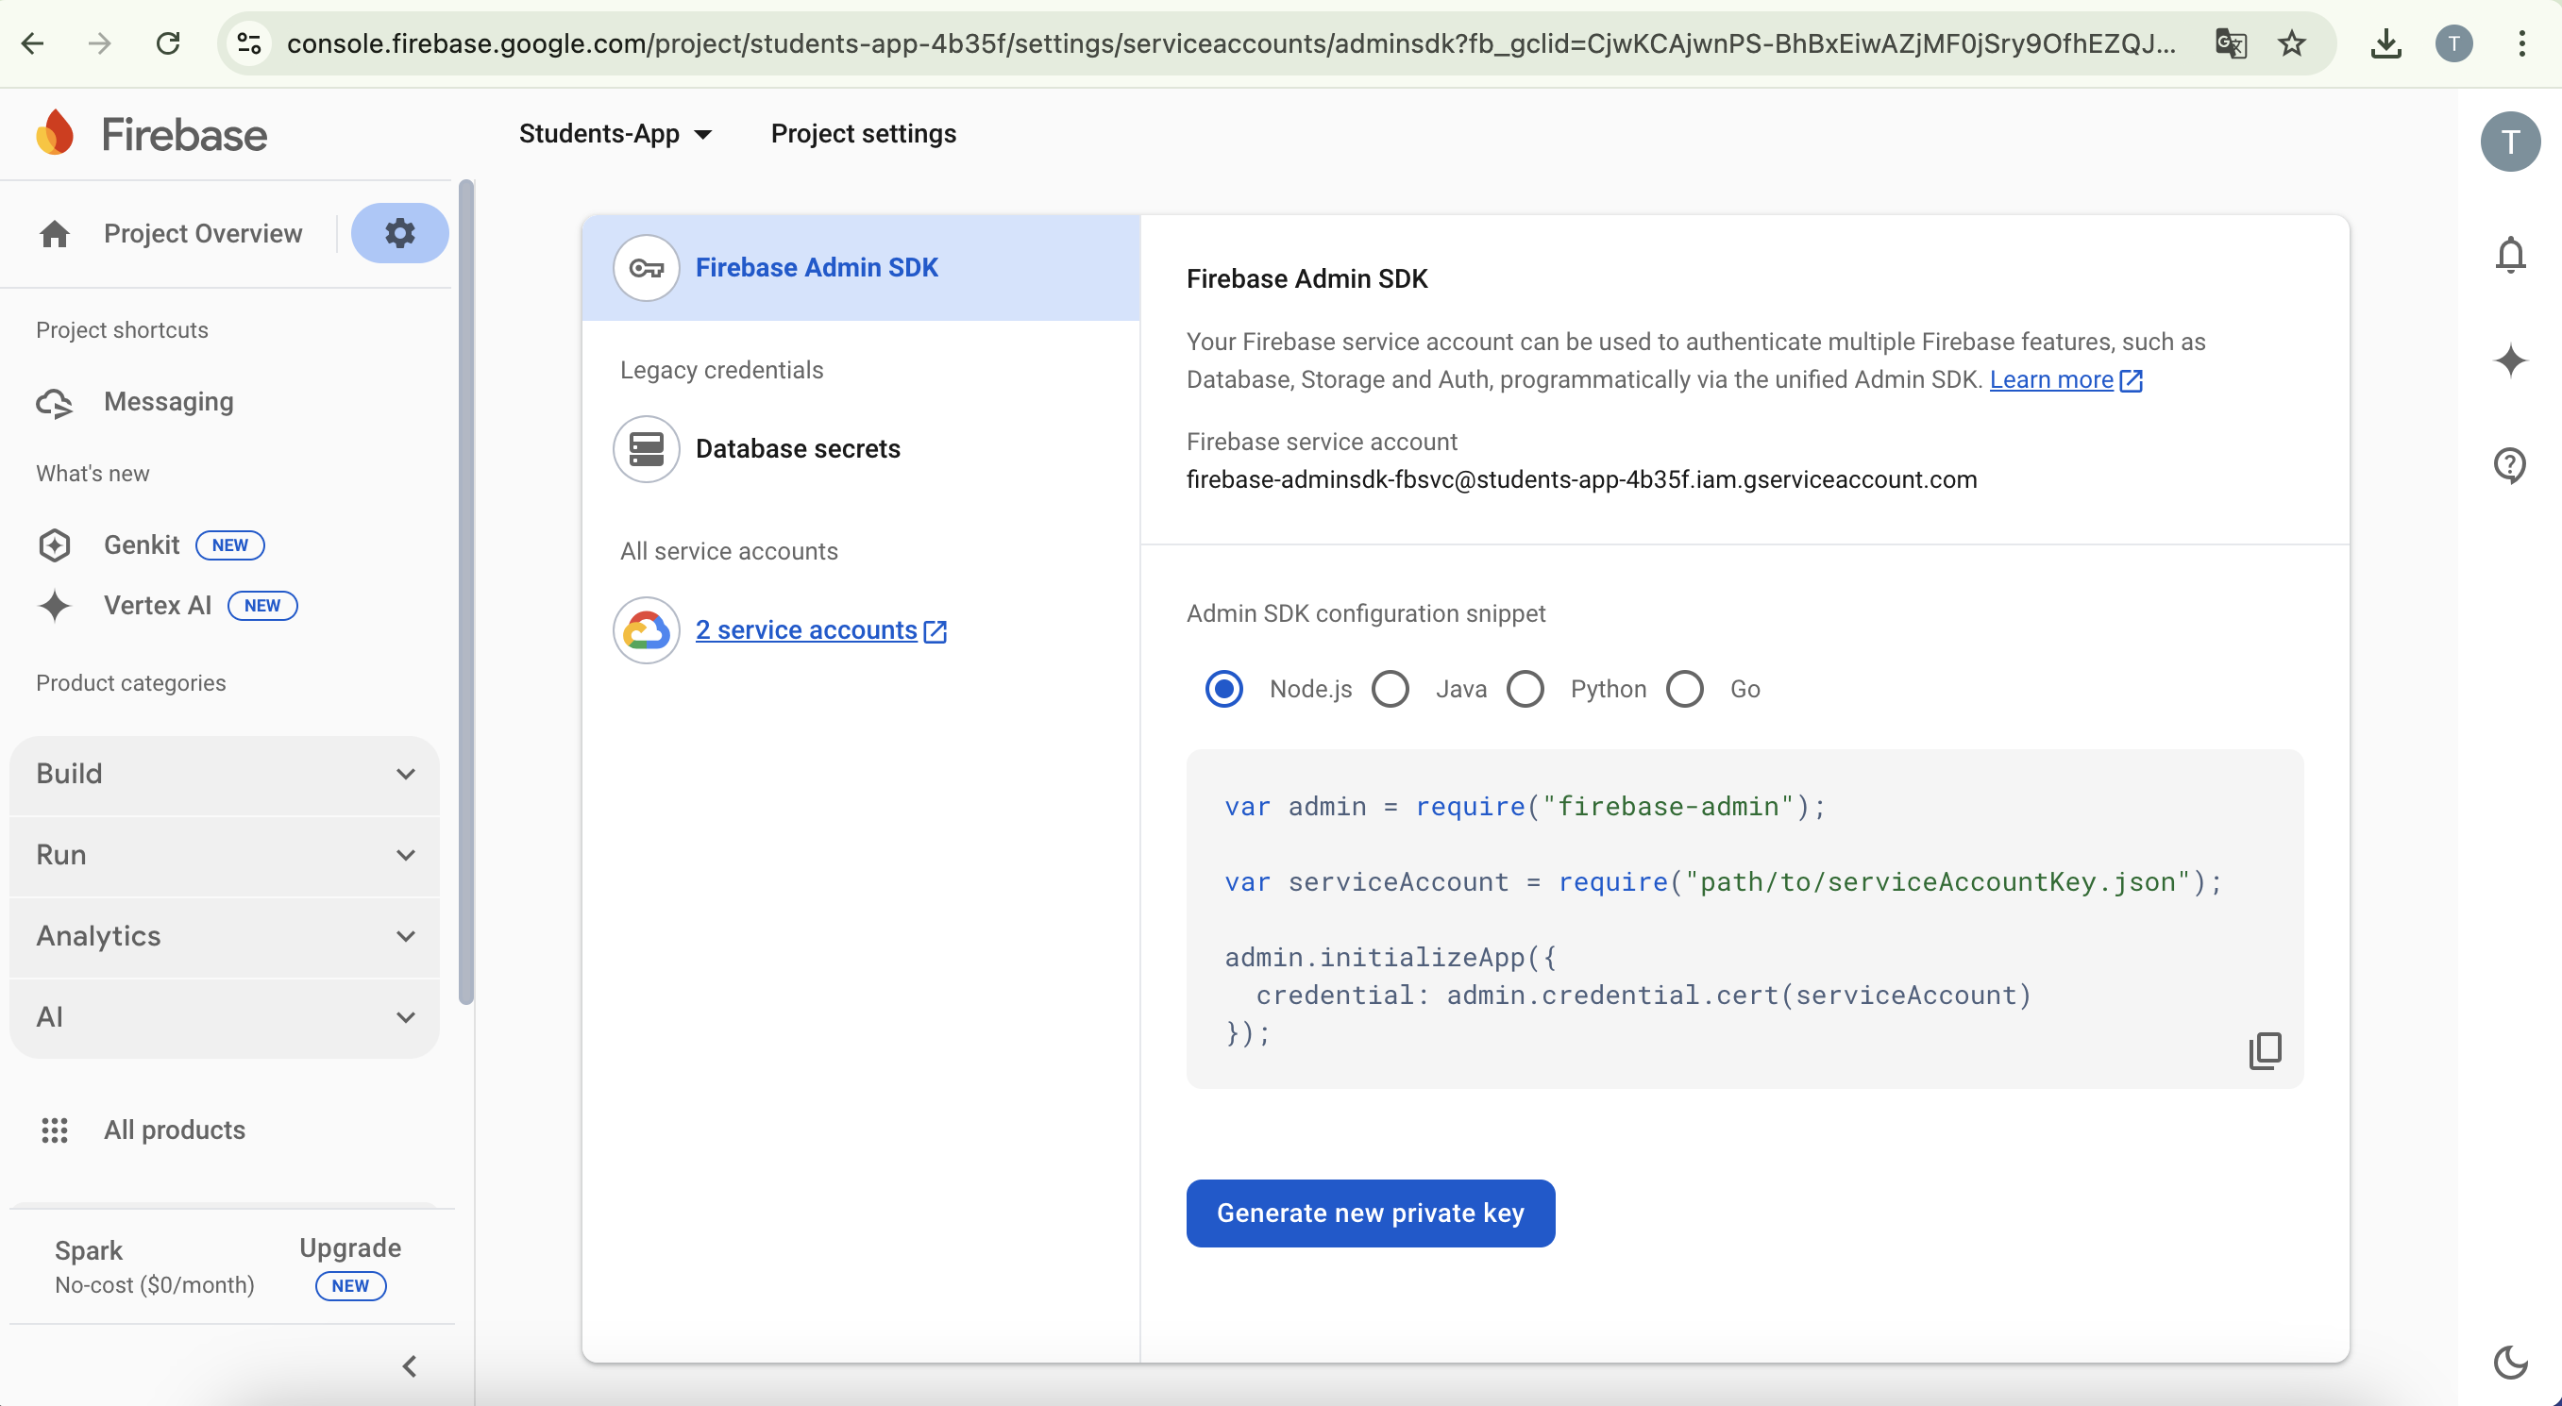Open the Chrome profile avatar

point(2453,43)
